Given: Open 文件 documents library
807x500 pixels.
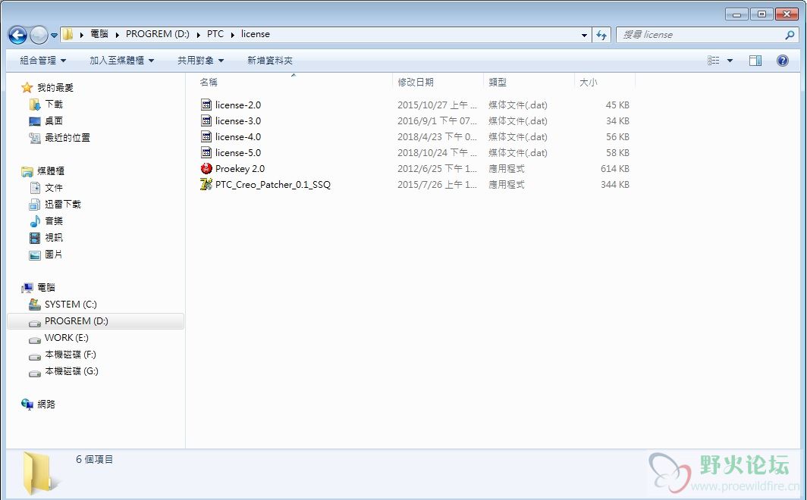Looking at the screenshot, I should [54, 188].
